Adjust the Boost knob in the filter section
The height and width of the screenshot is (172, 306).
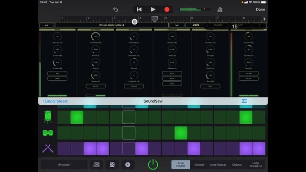pyautogui.click(x=210, y=75)
